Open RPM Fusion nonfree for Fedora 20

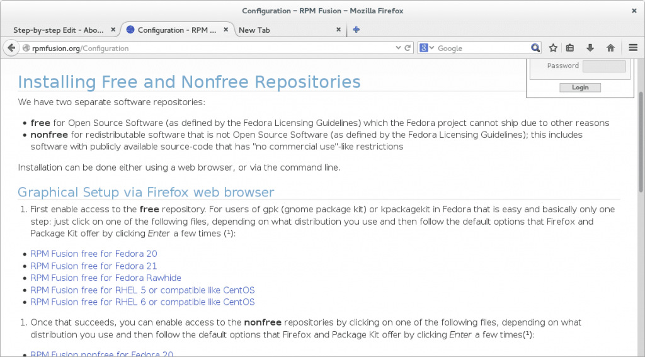coord(101,353)
